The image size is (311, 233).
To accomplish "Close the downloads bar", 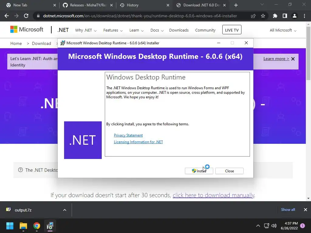I will tap(306, 209).
